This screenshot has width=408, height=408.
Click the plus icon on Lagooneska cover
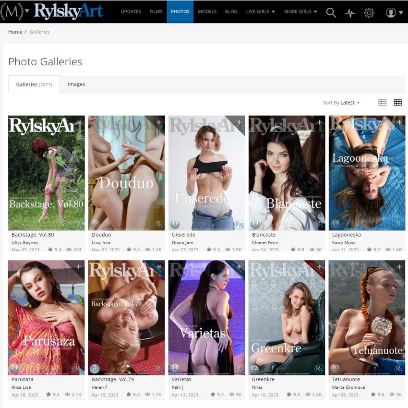click(x=399, y=122)
